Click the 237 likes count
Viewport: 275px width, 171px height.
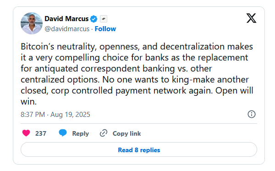pos(41,133)
